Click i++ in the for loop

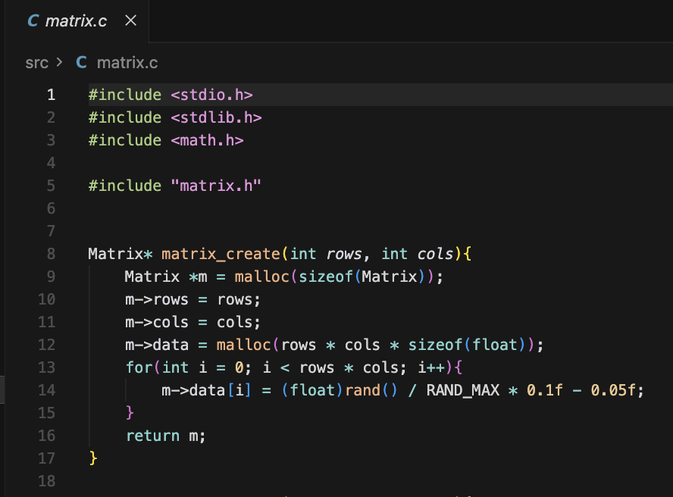[x=431, y=367]
